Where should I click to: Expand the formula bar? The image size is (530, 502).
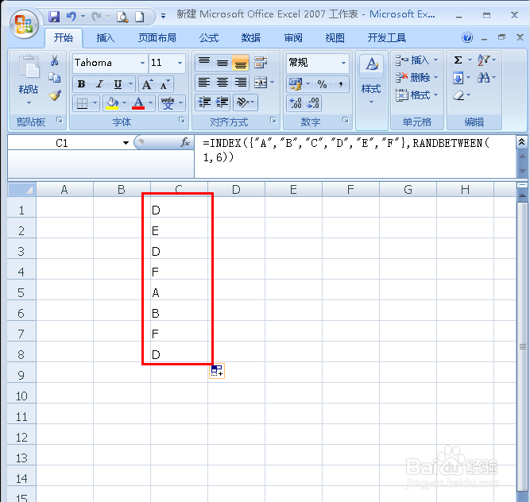click(x=521, y=142)
